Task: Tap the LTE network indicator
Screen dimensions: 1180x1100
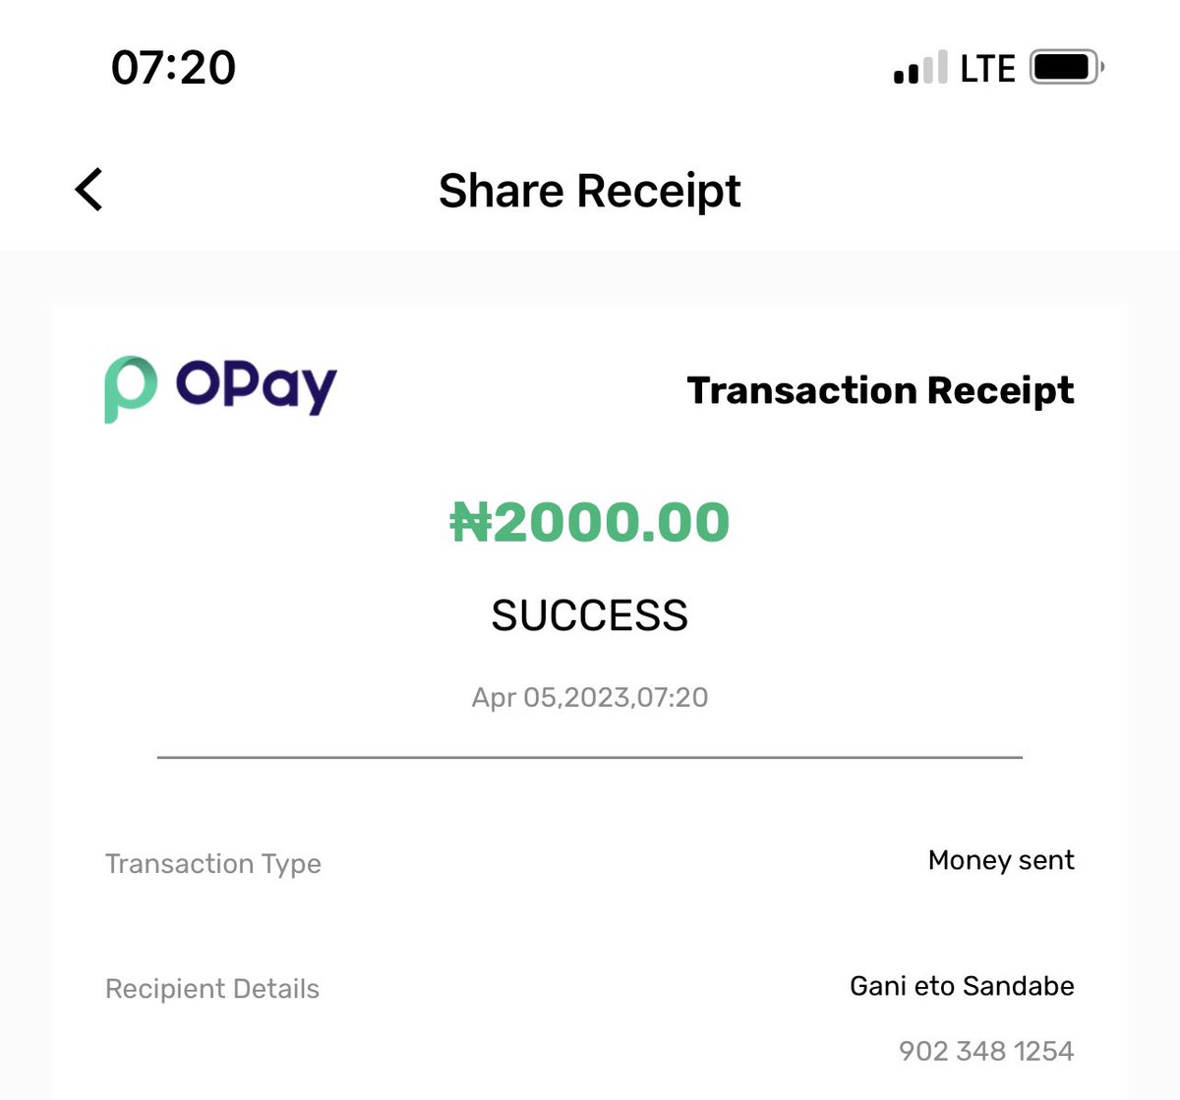Action: click(x=987, y=69)
